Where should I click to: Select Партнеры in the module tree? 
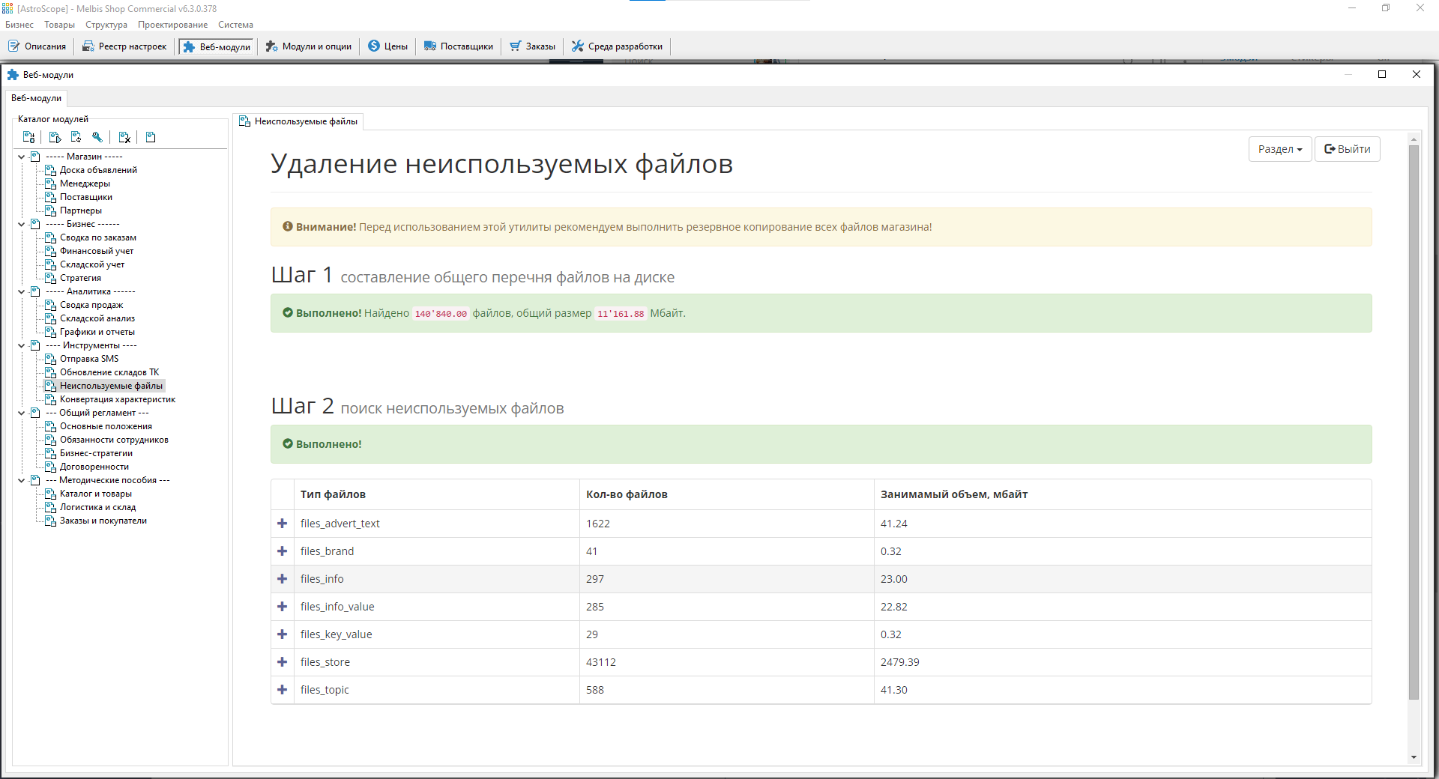(81, 210)
